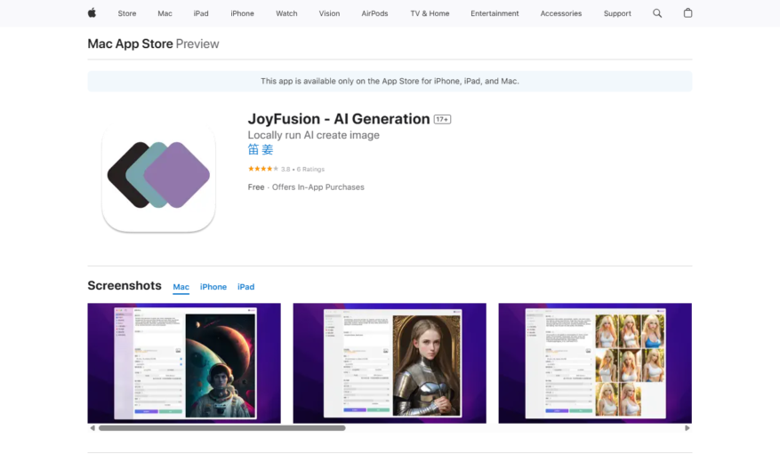This screenshot has width=780, height=469.
Task: Click the JoyFusion app icon
Action: pyautogui.click(x=158, y=175)
